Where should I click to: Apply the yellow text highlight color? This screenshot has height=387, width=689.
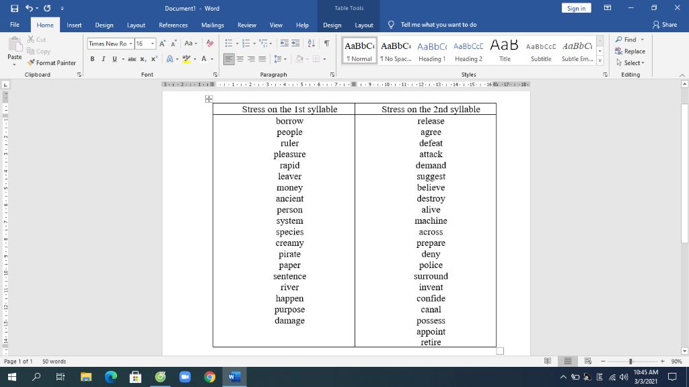point(186,59)
